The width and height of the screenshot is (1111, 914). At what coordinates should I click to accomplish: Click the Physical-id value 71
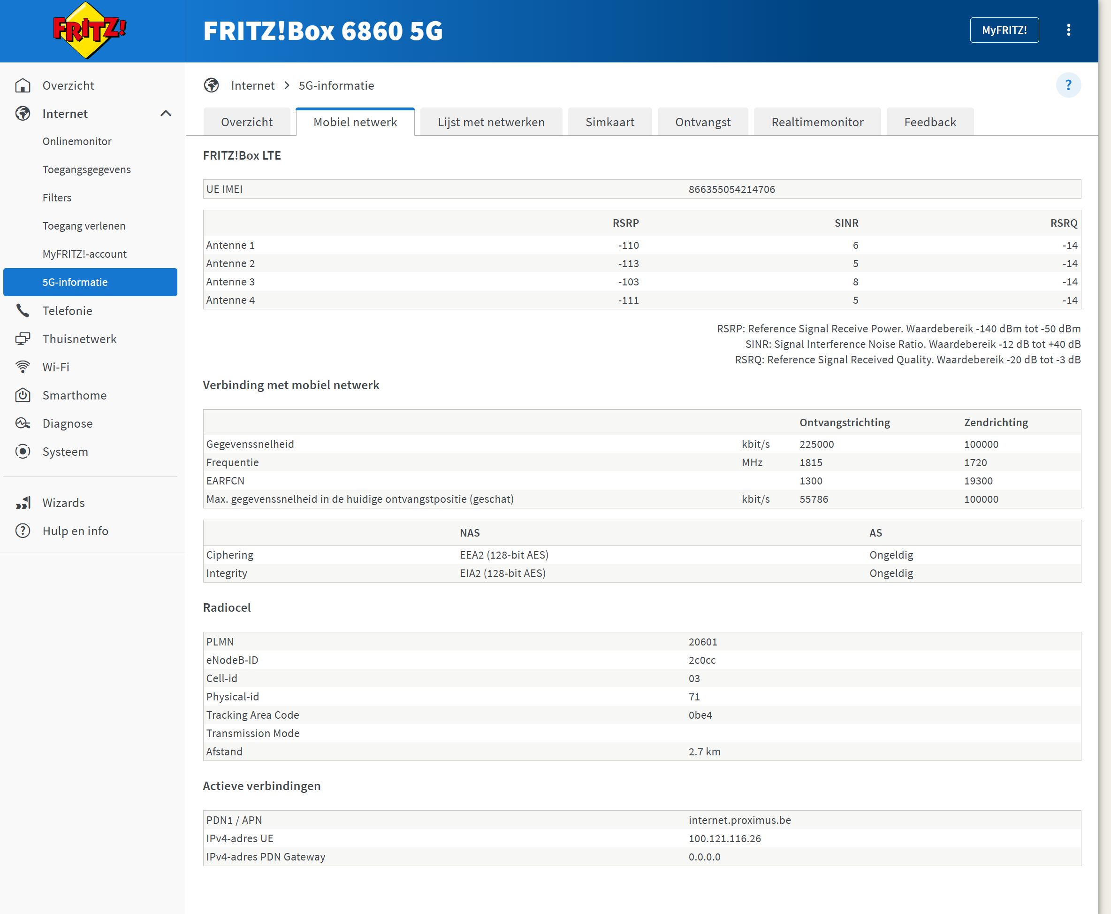pos(694,697)
